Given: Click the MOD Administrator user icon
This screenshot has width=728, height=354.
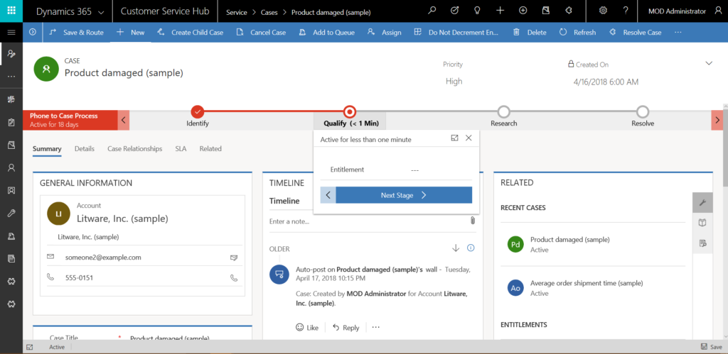Looking at the screenshot, I should click(719, 11).
